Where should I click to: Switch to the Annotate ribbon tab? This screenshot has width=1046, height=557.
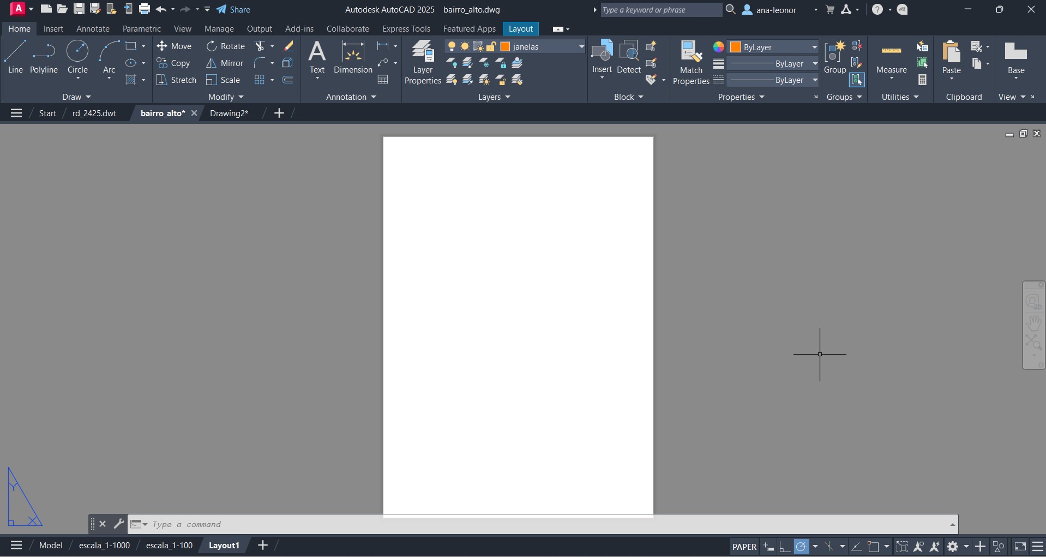[x=93, y=29]
